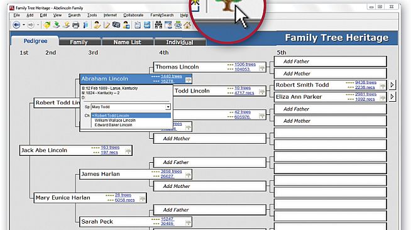Expand ancestors arrow beside Robert Smith Todd
411x230 pixels.
pyautogui.click(x=392, y=85)
